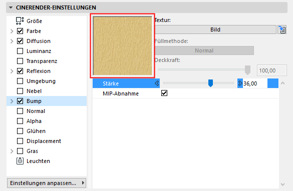Enable the Gras checkbox
The image size is (293, 191).
20,151
